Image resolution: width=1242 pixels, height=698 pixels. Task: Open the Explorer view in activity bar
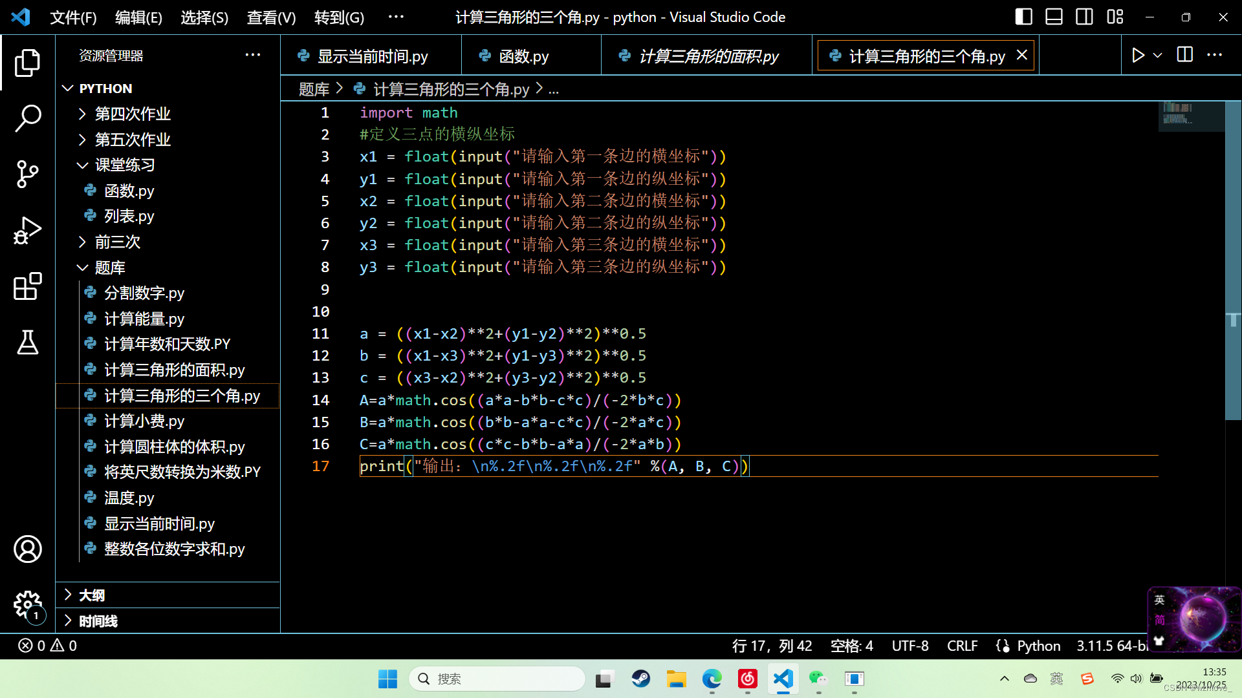tap(27, 63)
